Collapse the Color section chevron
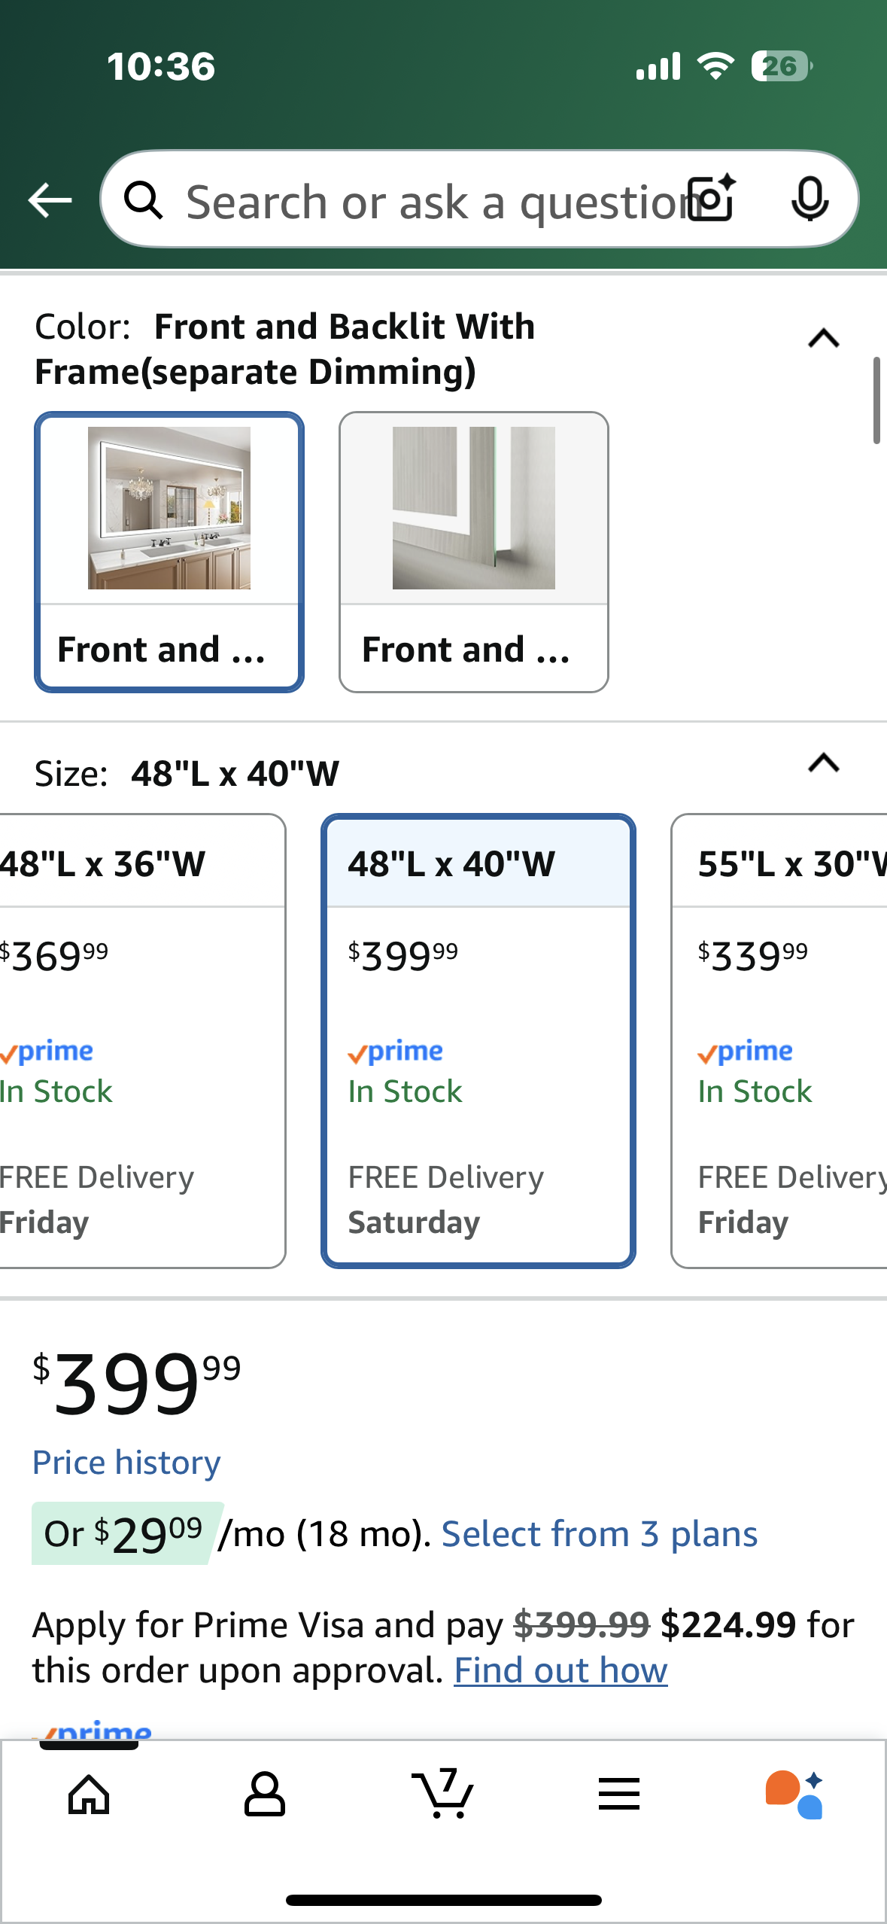The image size is (887, 1924). [823, 339]
